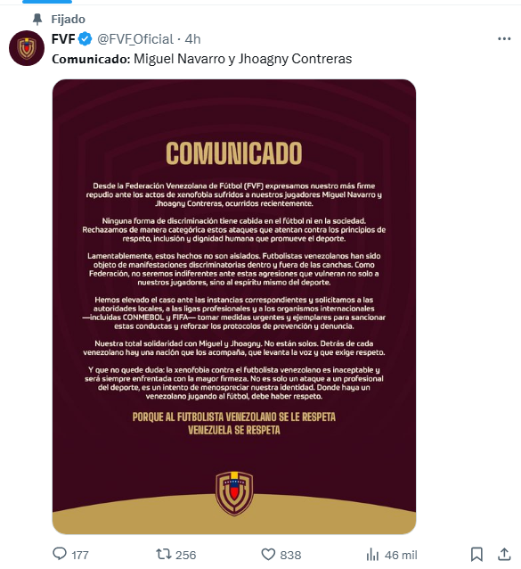Open the three-dot more options menu
Image resolution: width=521 pixels, height=569 pixels.
504,39
